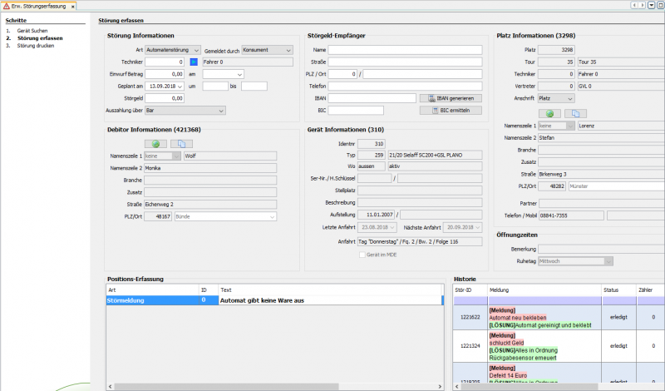Click green globe button in Platz Informationen
This screenshot has width=665, height=391.
[549, 112]
